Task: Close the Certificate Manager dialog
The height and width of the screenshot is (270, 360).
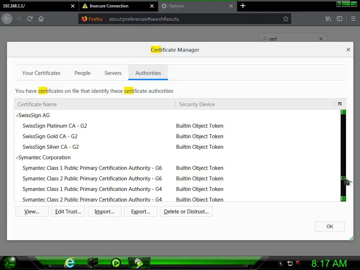Action: pyautogui.click(x=348, y=50)
